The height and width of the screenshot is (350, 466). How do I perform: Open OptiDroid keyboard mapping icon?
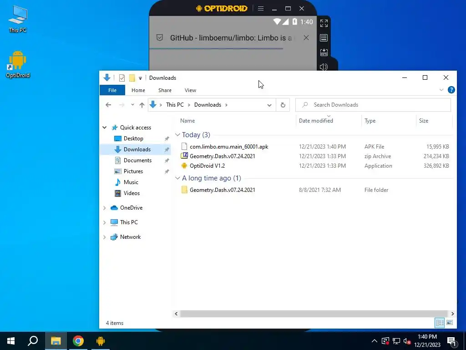point(324,38)
